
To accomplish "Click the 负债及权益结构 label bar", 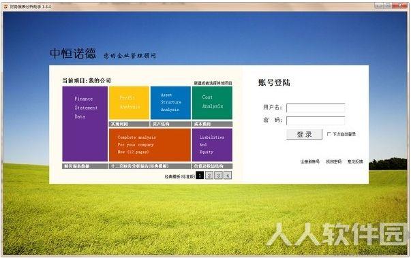I will pos(212,166).
